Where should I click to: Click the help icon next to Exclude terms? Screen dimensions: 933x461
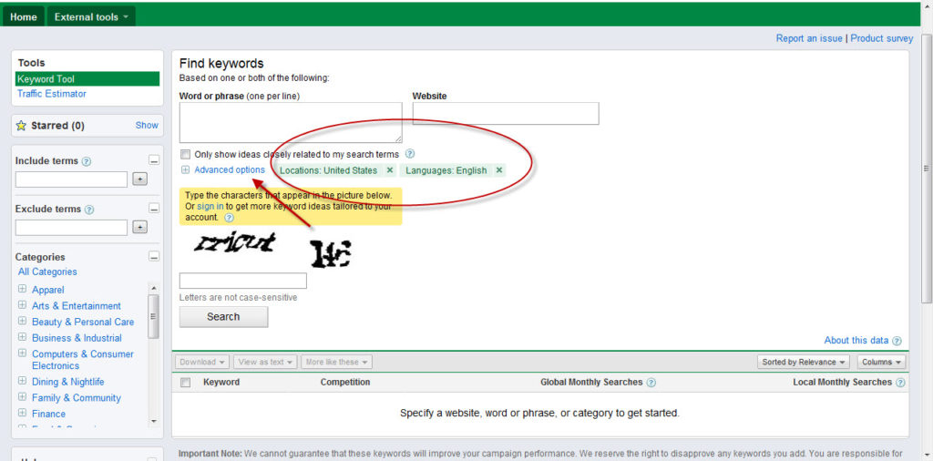[x=89, y=210]
